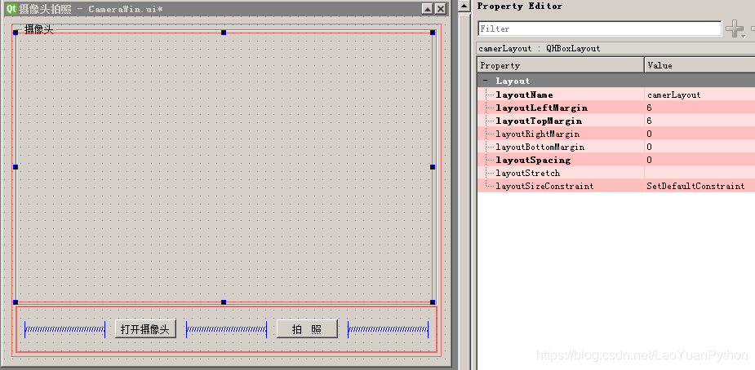Screen dimensions: 755x370
Task: Open the SetDefaultConstraint value dropdown
Action: [699, 186]
